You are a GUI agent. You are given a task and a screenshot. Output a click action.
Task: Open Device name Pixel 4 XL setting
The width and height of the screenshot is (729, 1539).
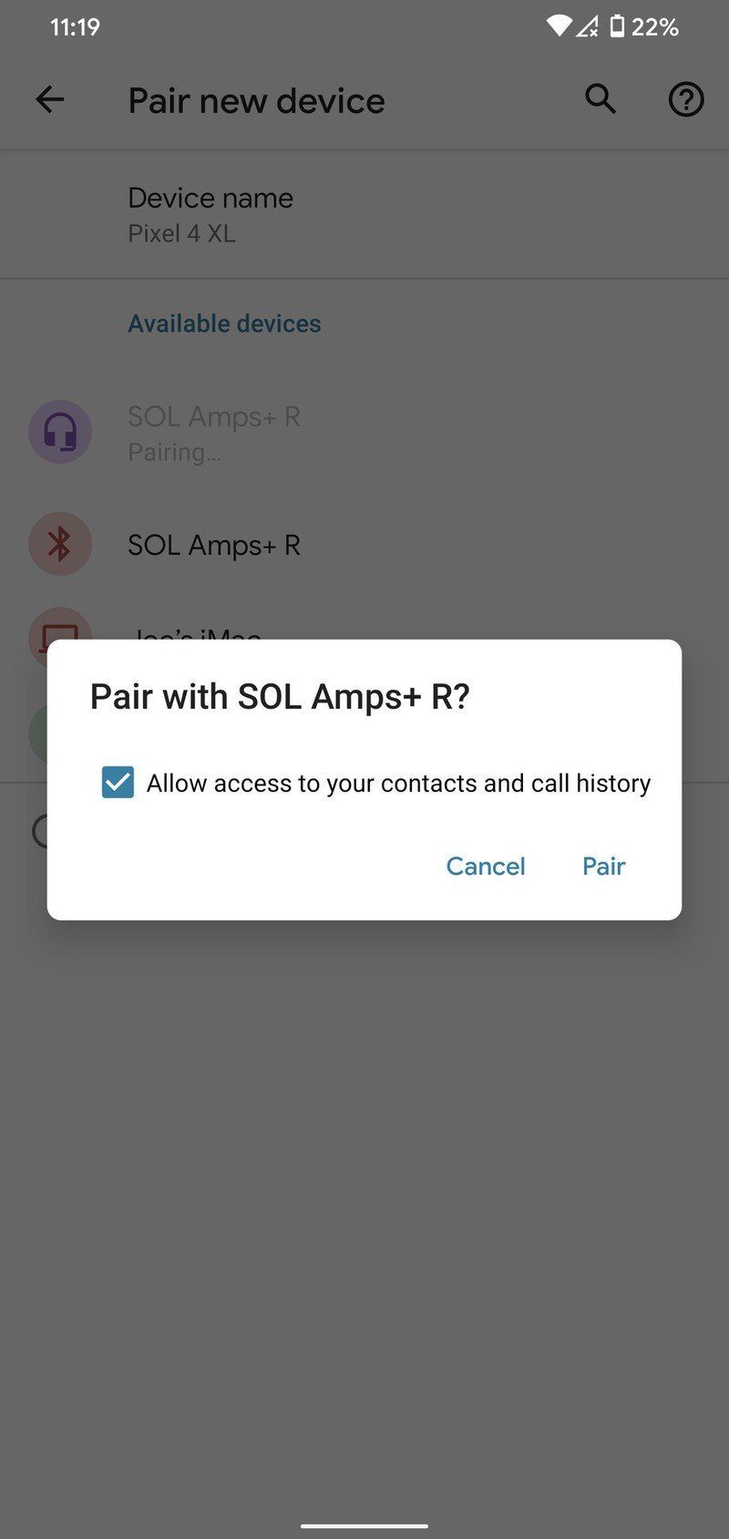[x=364, y=215]
